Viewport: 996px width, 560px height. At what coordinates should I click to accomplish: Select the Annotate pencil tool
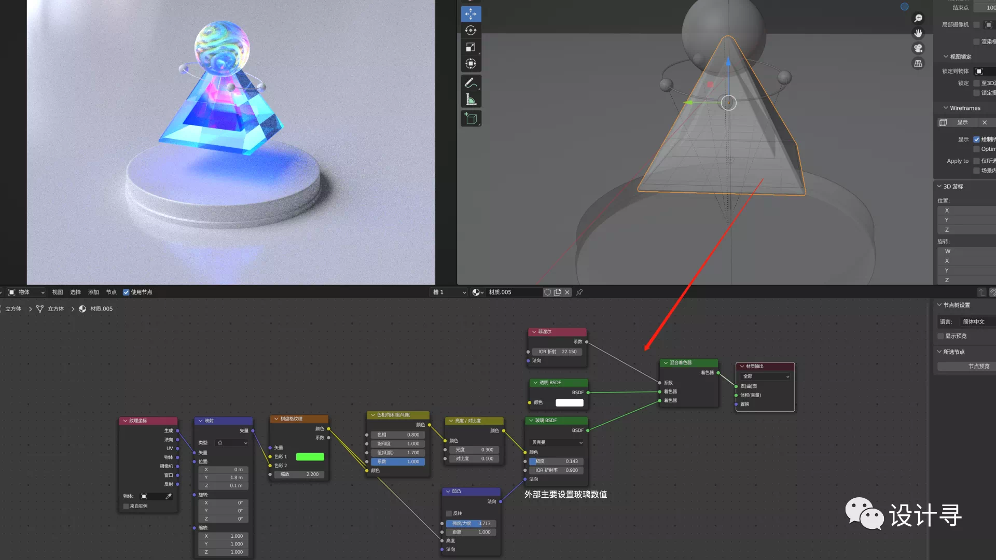(x=471, y=83)
